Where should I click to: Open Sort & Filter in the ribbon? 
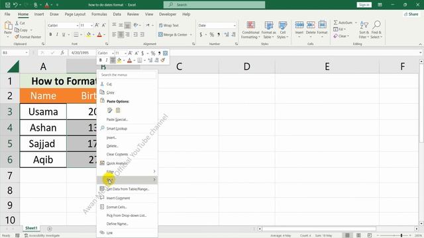364,30
